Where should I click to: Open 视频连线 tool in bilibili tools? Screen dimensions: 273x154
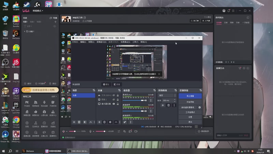pos(35,104)
